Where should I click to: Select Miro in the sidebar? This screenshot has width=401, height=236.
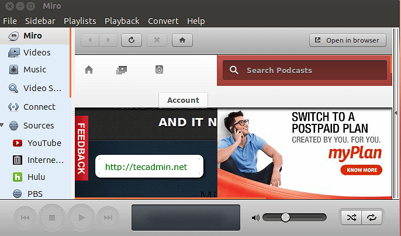(x=35, y=36)
